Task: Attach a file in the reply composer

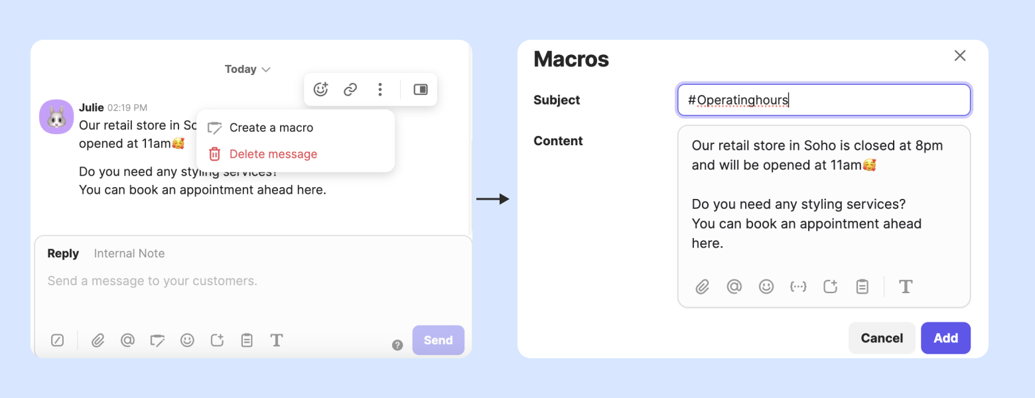Action: (98, 340)
